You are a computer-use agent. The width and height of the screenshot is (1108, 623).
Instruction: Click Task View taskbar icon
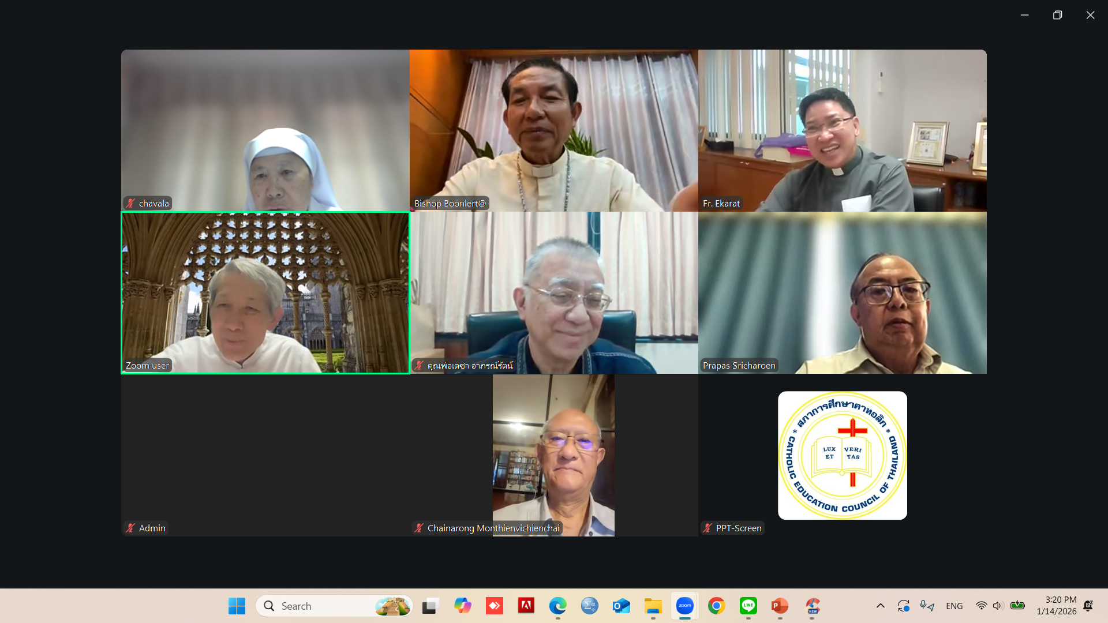[x=430, y=606]
